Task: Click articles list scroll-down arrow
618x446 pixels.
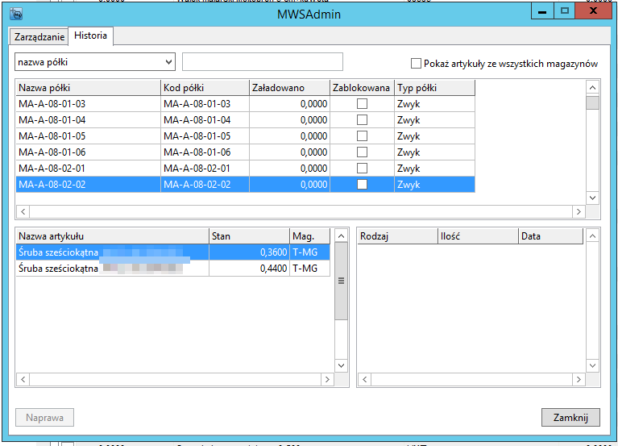Action: coord(342,365)
